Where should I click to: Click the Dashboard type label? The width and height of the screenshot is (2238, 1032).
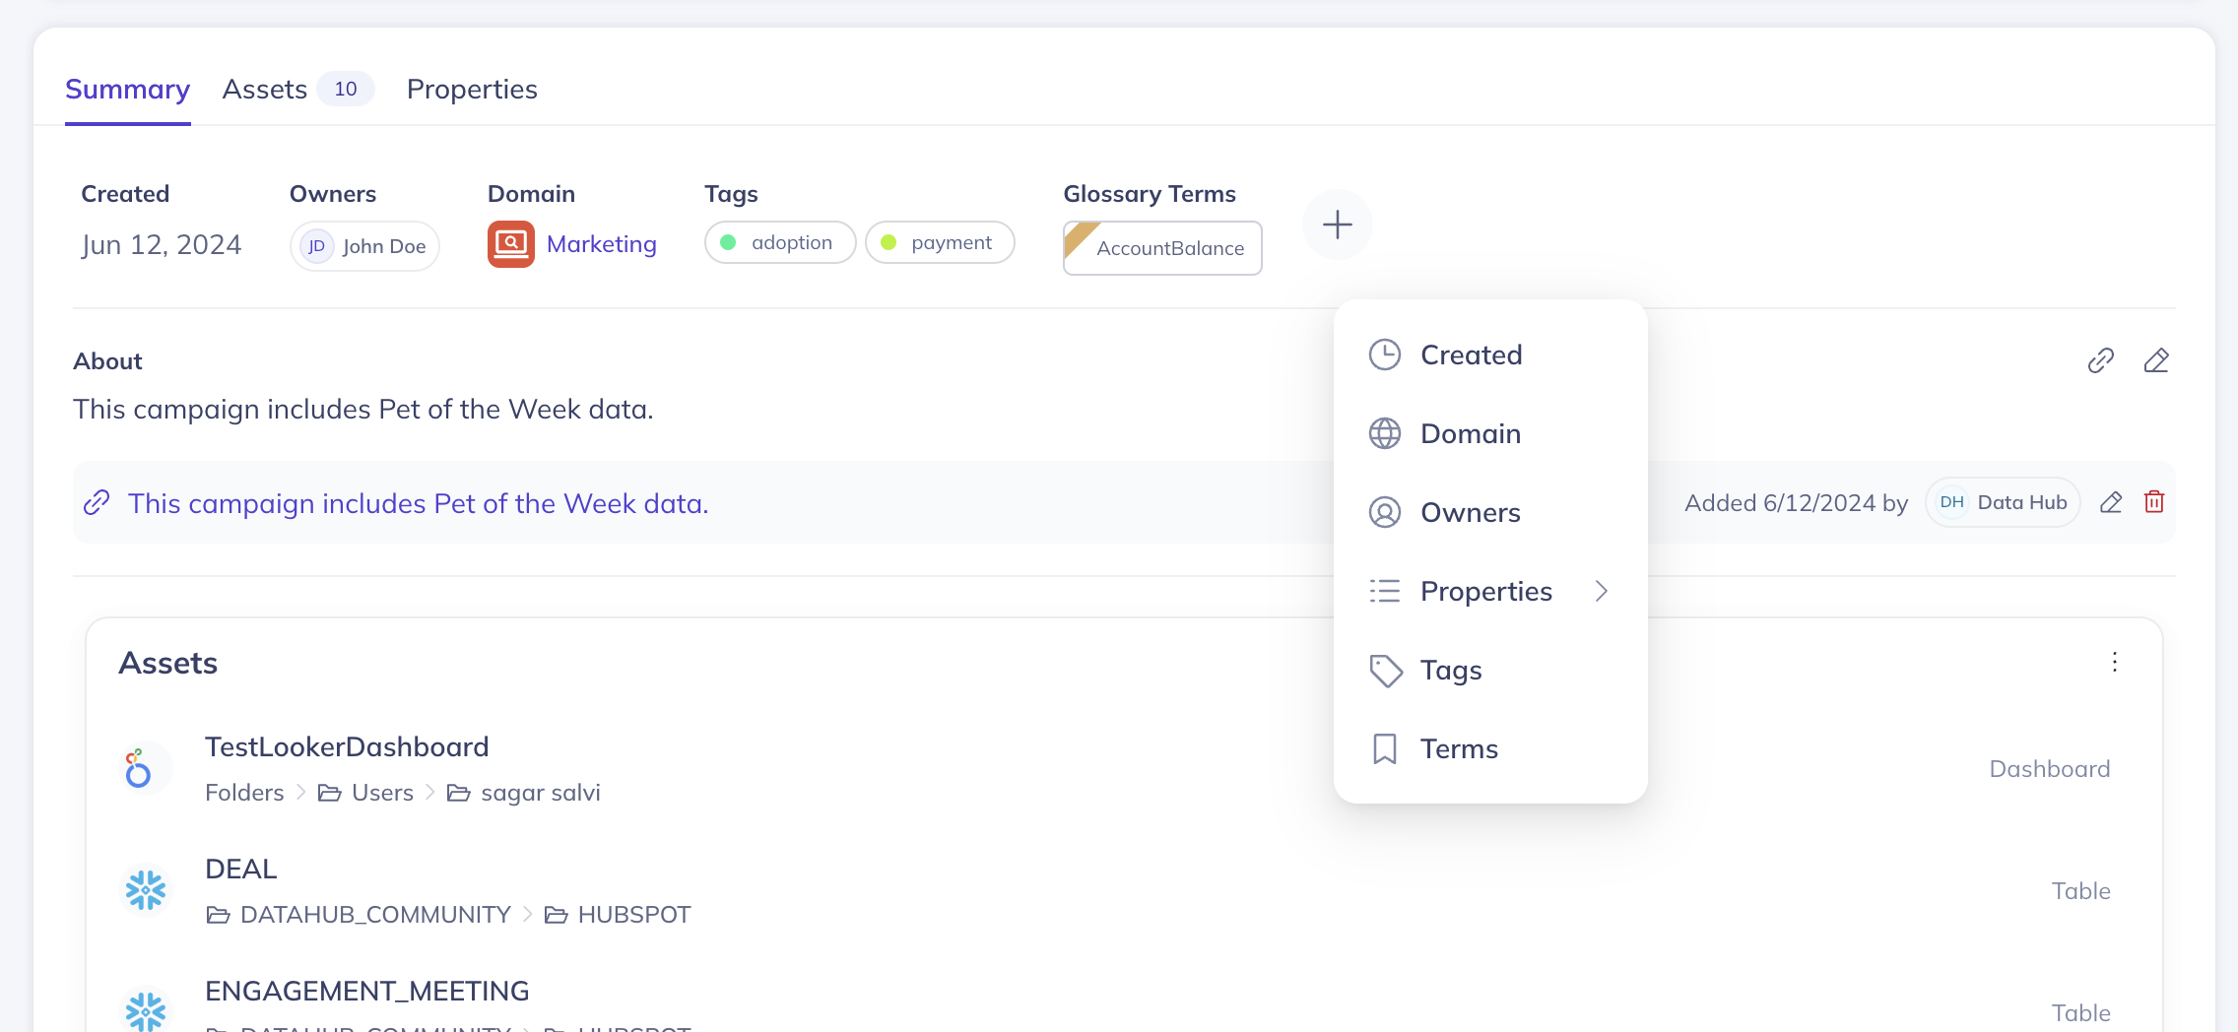[2050, 769]
